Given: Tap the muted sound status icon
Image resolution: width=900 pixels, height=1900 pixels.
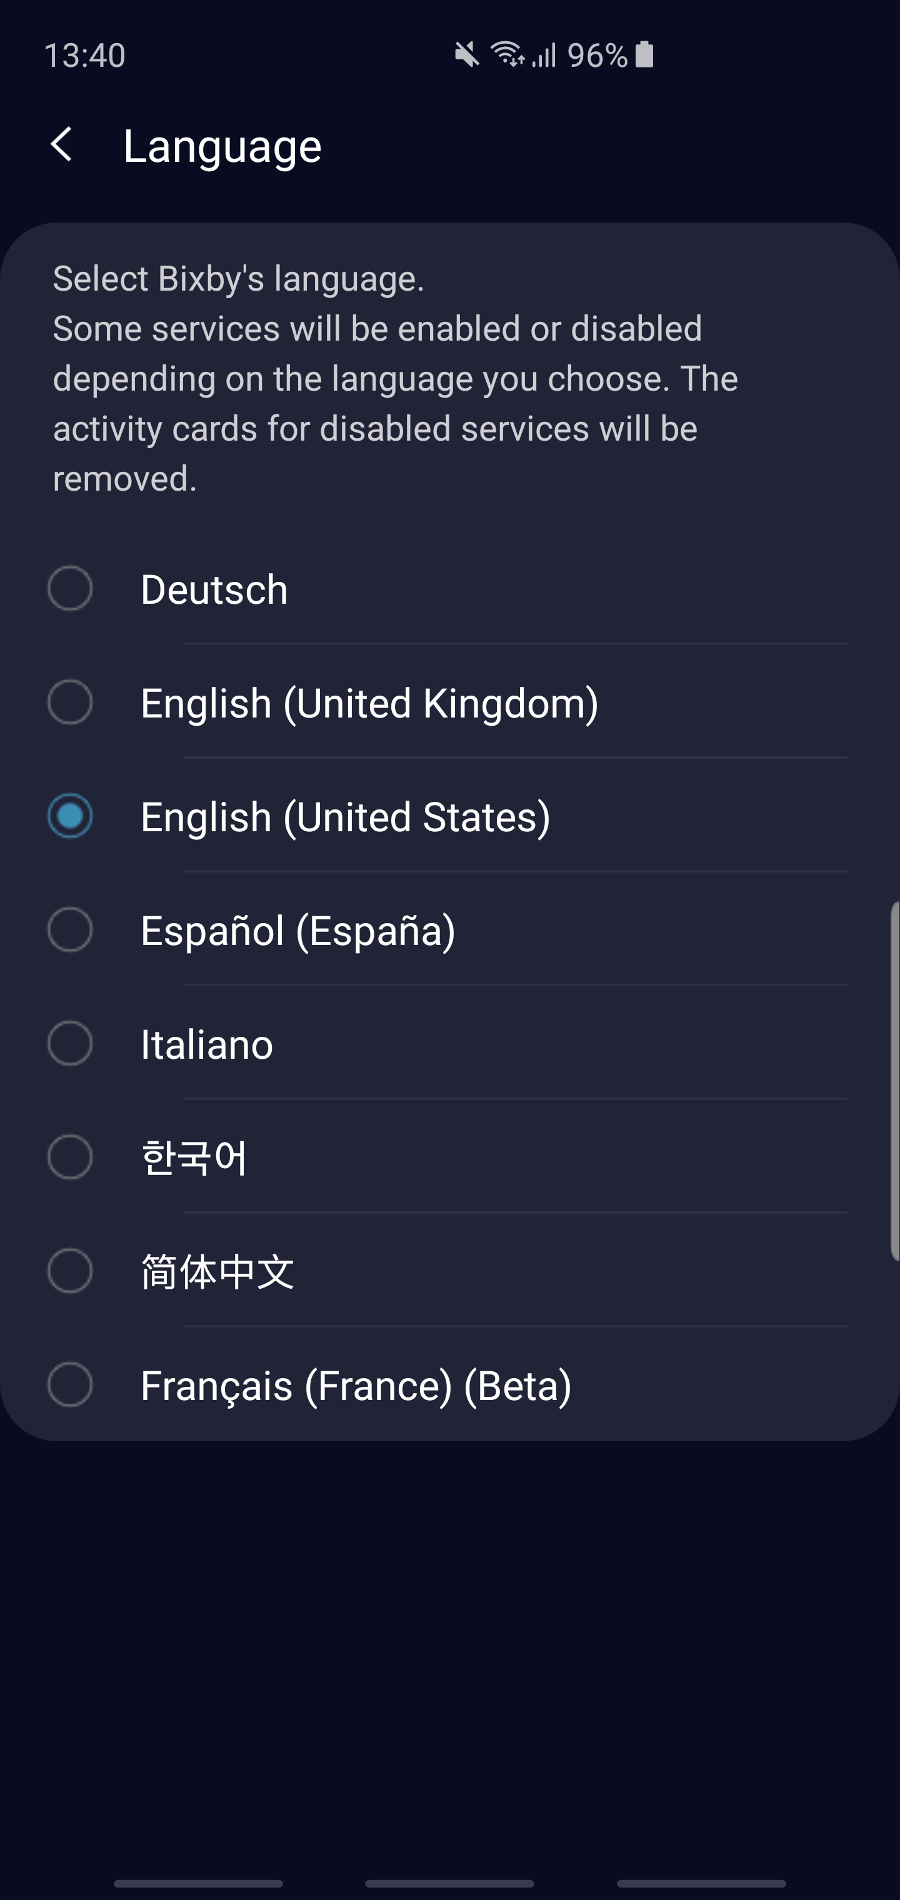Looking at the screenshot, I should (466, 54).
